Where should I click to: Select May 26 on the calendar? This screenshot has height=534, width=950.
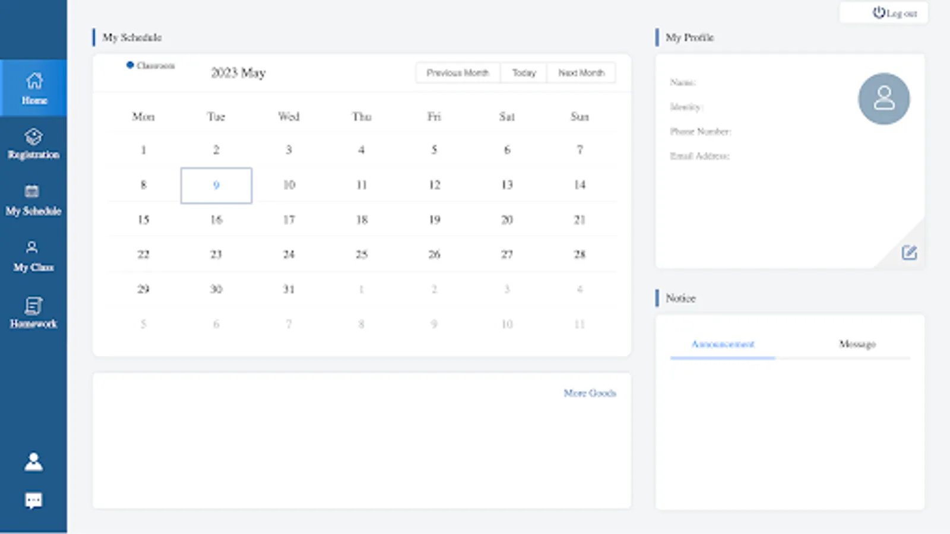[x=435, y=255]
